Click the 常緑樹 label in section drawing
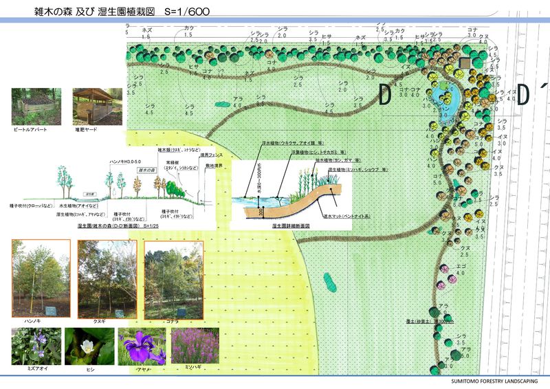 (x=173, y=163)
